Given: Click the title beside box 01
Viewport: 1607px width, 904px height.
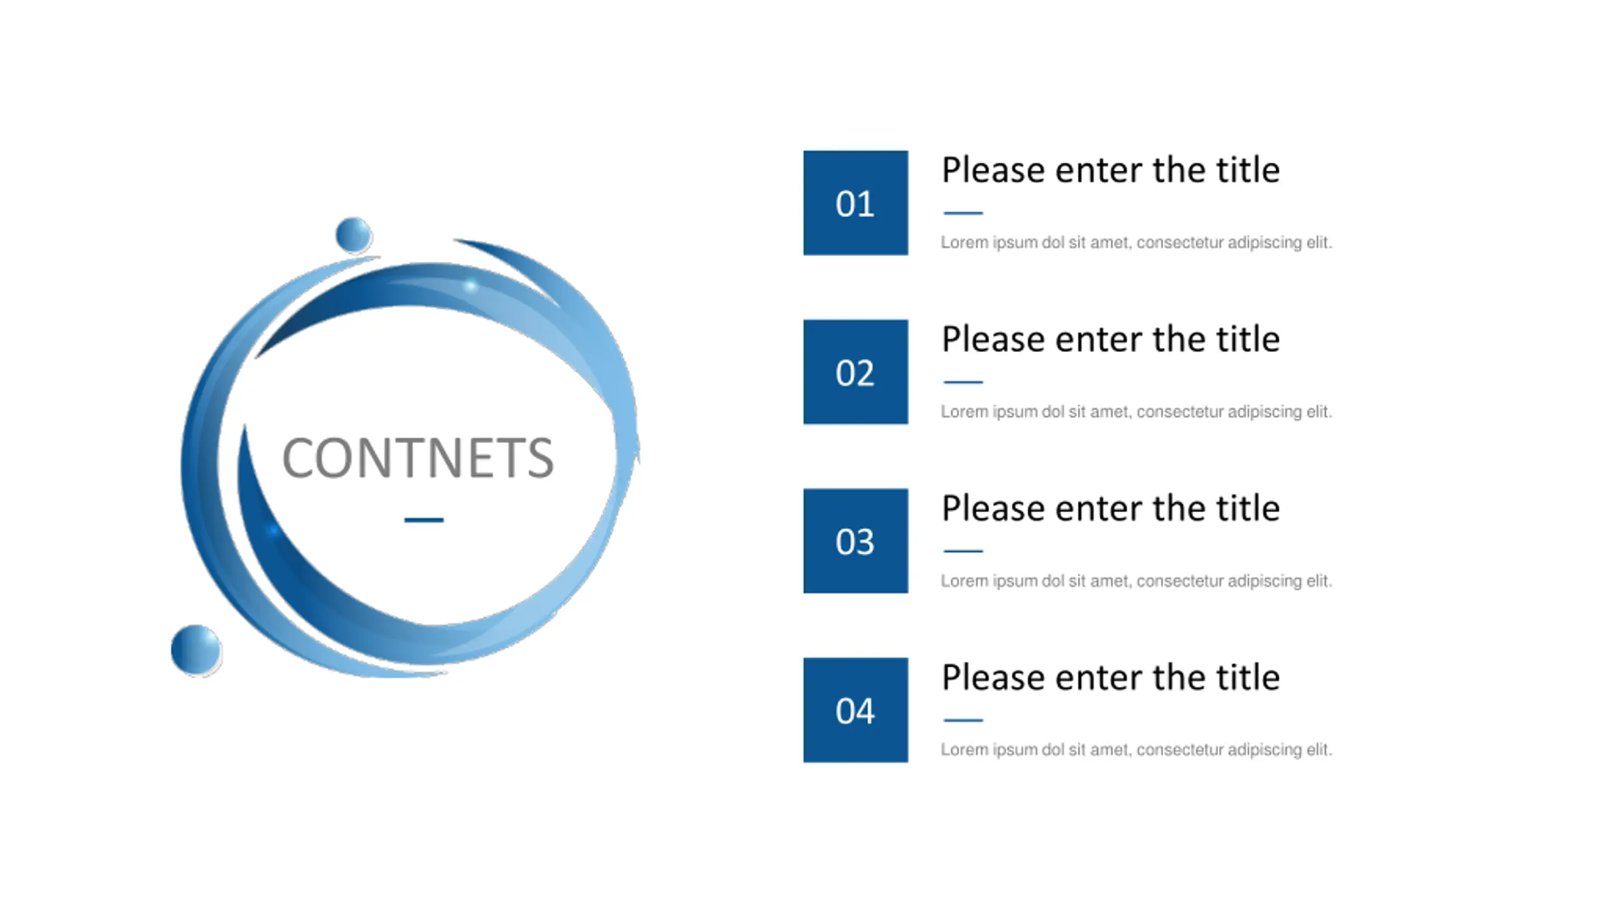Looking at the screenshot, I should [x=1110, y=170].
